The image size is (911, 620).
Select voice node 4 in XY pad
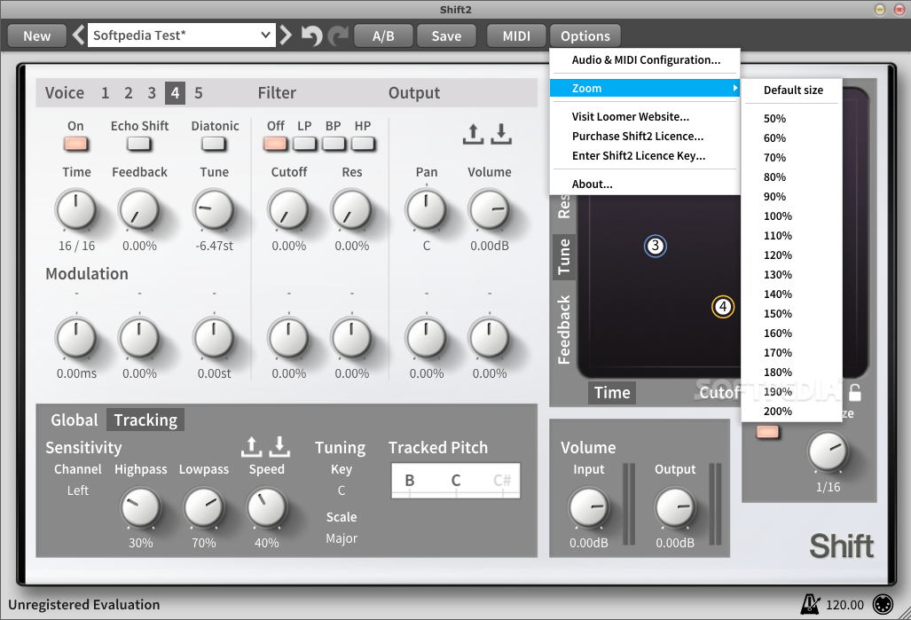click(723, 307)
